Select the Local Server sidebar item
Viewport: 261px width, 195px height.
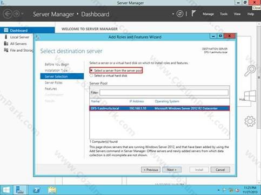click(17, 37)
